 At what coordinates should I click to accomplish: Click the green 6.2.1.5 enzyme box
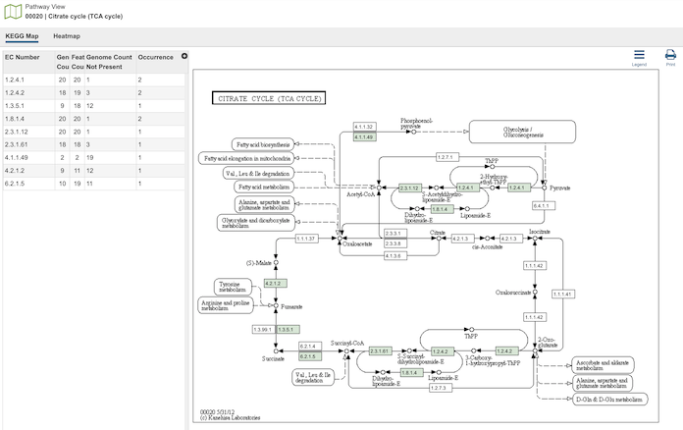[310, 356]
